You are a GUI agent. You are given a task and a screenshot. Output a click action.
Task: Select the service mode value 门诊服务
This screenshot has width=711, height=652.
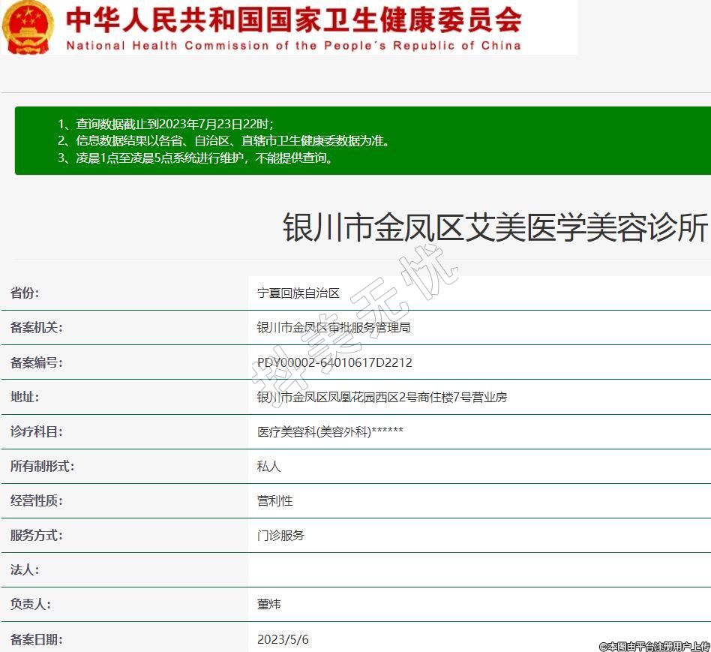click(280, 535)
